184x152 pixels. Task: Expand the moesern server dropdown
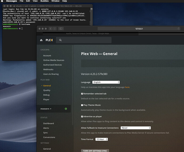click(x=46, y=109)
